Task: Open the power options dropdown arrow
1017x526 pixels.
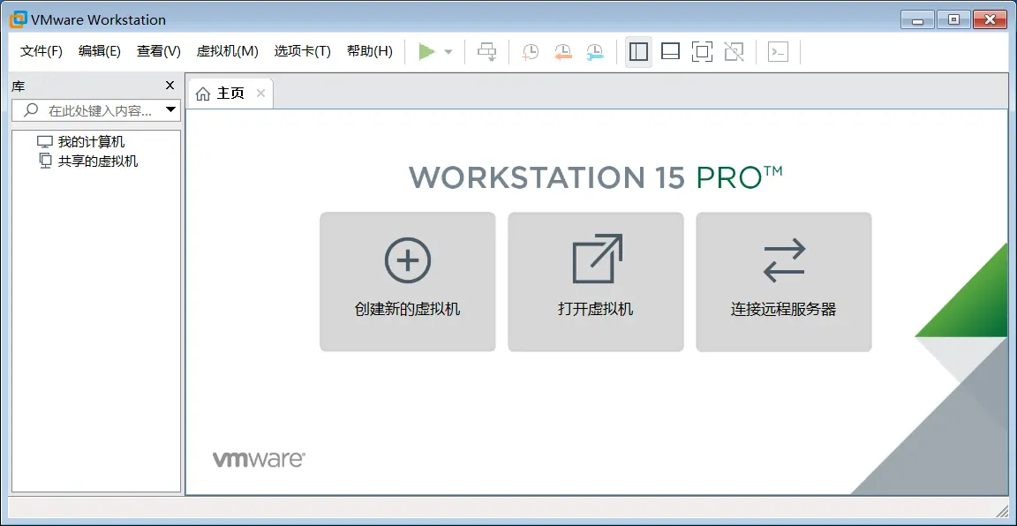Action: 448,52
